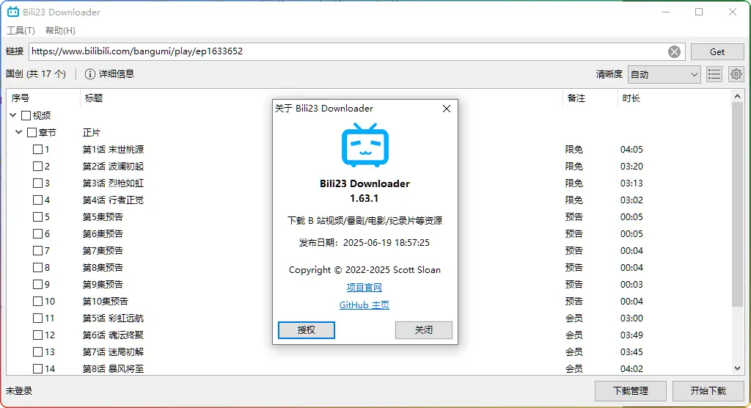Select row titled 第5集预告
The height and width of the screenshot is (408, 751).
(x=103, y=216)
